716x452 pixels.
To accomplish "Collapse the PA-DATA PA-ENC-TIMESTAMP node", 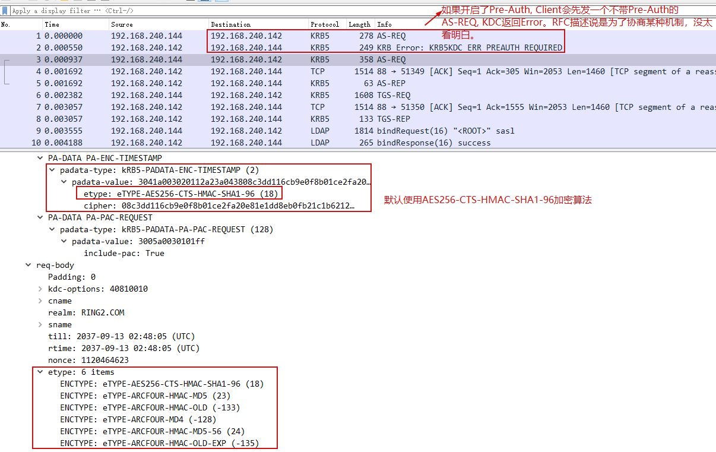I will pyautogui.click(x=40, y=158).
